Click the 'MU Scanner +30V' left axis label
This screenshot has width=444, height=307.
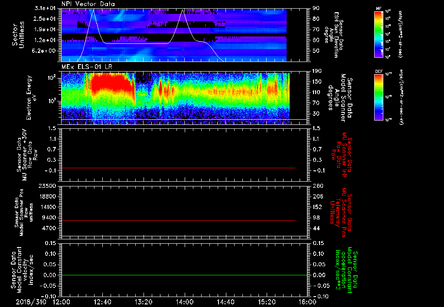(27, 155)
